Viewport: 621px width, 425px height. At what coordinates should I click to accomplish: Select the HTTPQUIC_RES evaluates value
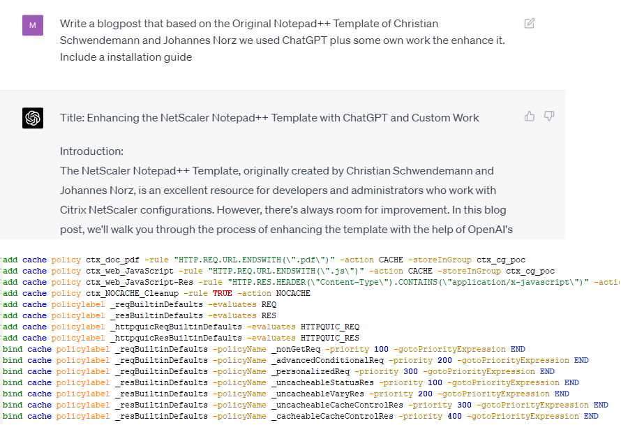(x=331, y=338)
